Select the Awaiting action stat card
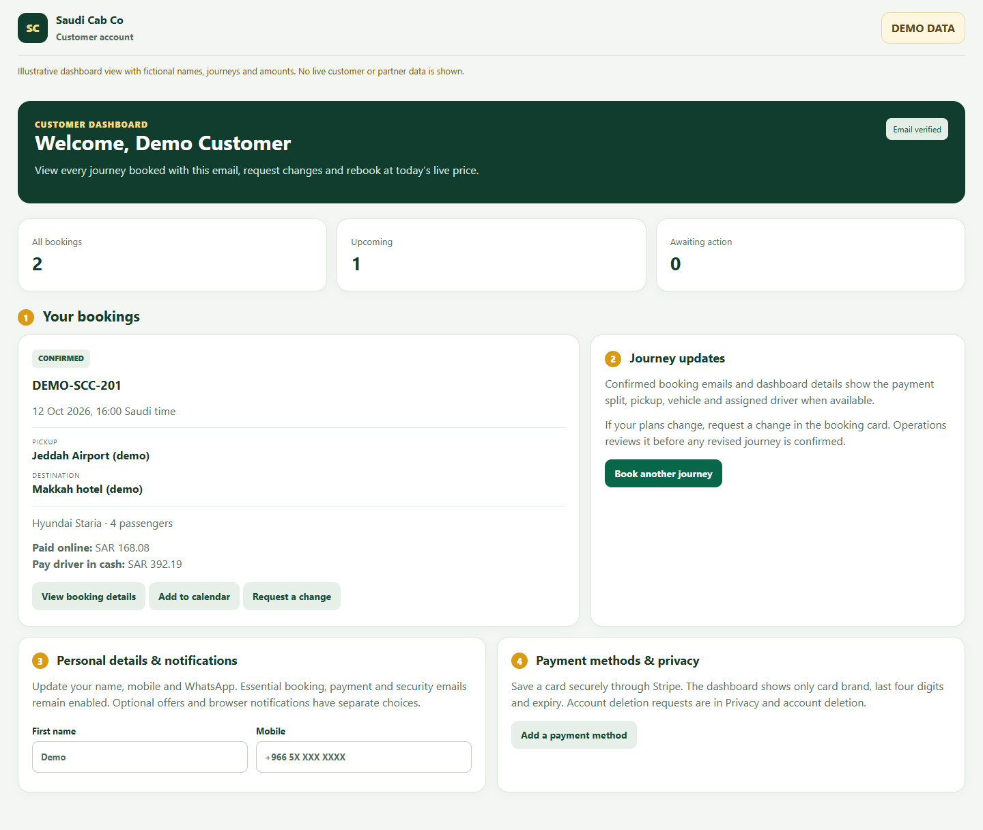 (x=810, y=255)
